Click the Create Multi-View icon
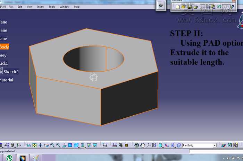The width and height of the screenshot is (243, 161). pos(70,145)
